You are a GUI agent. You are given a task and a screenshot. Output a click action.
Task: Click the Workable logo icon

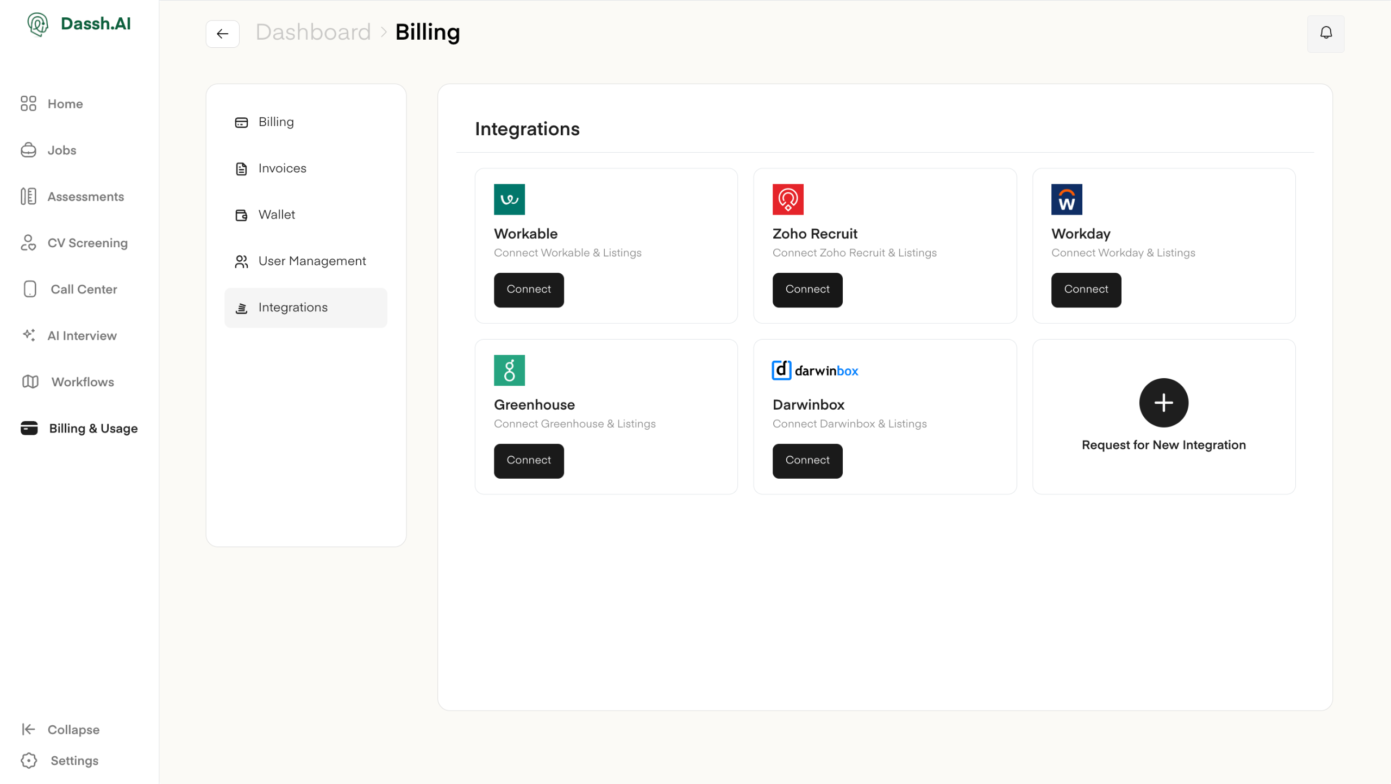click(x=509, y=199)
